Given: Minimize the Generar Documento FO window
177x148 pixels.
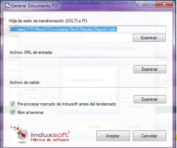Looking at the screenshot, I should click(141, 5).
